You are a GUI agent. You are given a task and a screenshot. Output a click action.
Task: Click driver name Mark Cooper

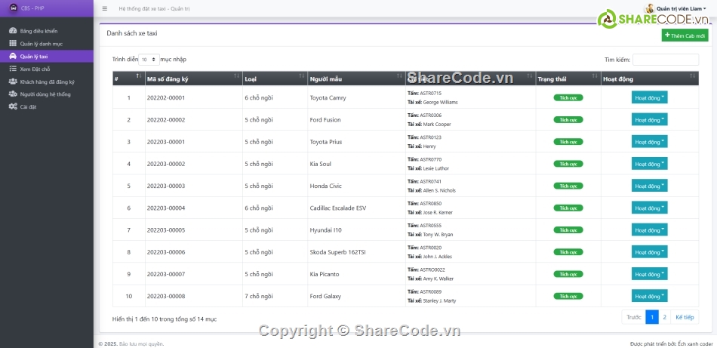[x=437, y=125]
